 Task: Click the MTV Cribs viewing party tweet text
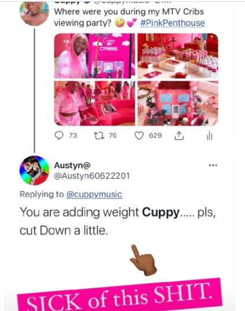[129, 17]
